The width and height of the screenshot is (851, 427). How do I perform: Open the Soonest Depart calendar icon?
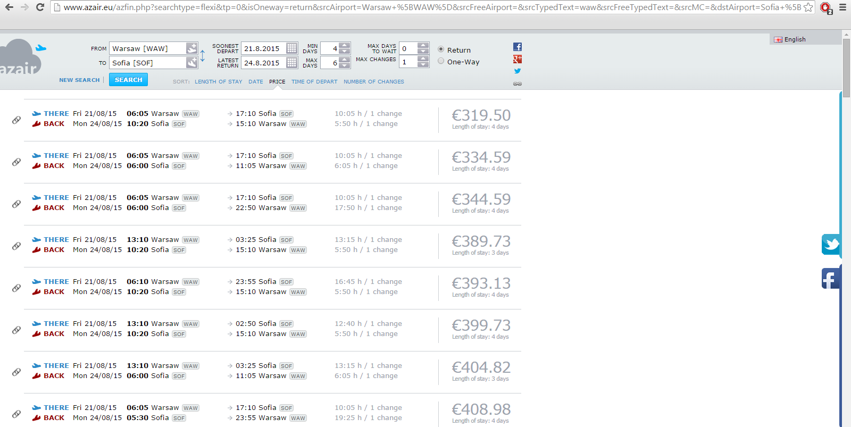(291, 48)
